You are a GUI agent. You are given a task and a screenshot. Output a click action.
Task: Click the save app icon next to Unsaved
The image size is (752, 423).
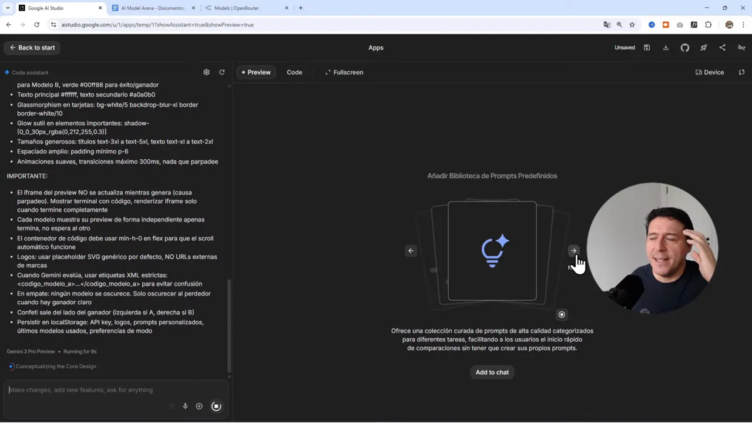646,48
